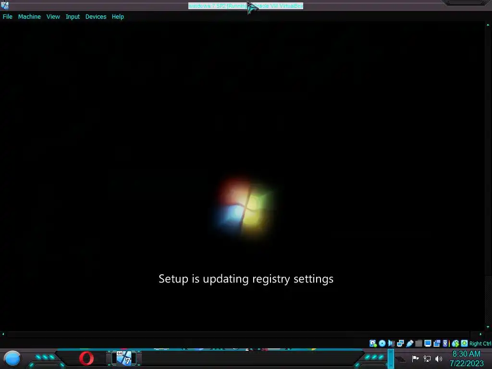
Task: Click the vertical scrollbar up arrow
Action: click(488, 25)
